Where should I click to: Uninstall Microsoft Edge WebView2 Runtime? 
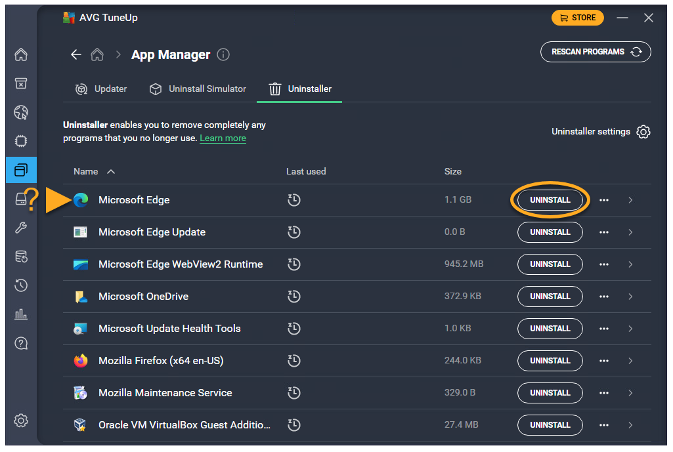pyautogui.click(x=550, y=264)
